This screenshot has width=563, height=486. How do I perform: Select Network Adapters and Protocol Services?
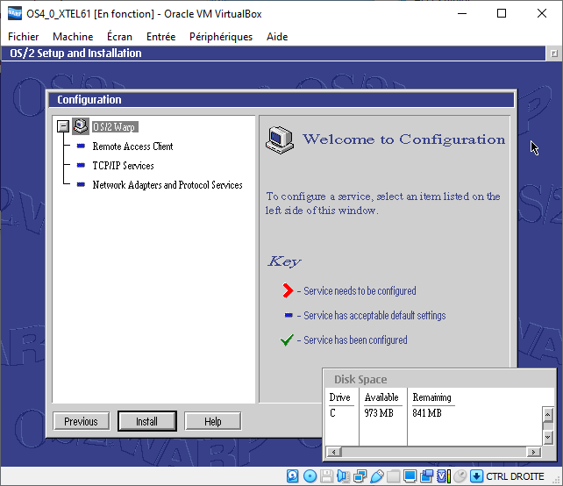point(167,185)
